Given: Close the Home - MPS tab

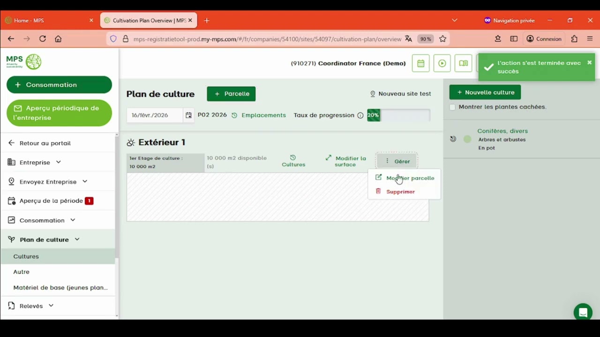Looking at the screenshot, I should (91, 21).
